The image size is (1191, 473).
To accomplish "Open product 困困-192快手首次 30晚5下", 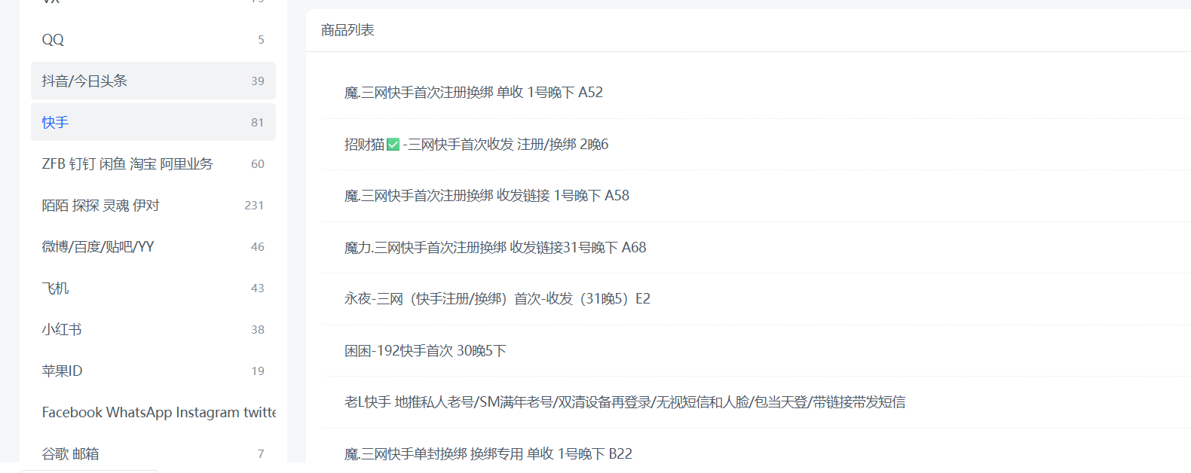I will pyautogui.click(x=425, y=351).
